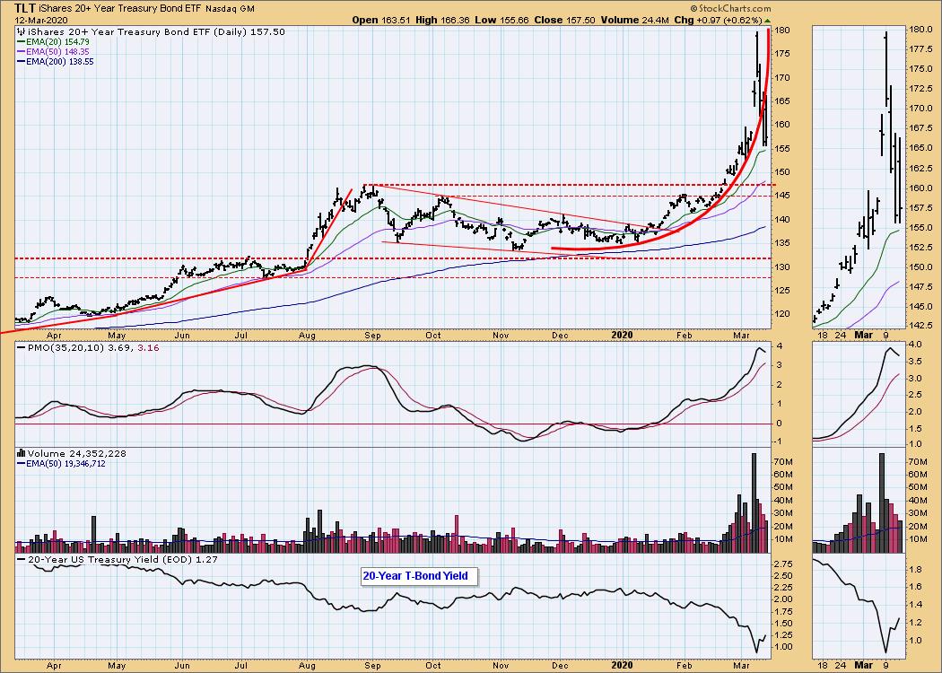Image resolution: width=942 pixels, height=673 pixels.
Task: Click the Open 163.51 value
Action: [x=381, y=20]
